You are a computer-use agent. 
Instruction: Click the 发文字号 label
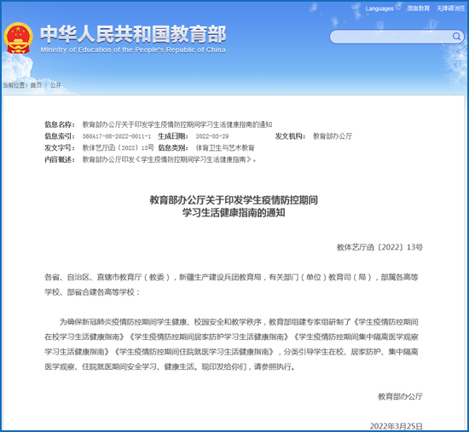[60, 147]
